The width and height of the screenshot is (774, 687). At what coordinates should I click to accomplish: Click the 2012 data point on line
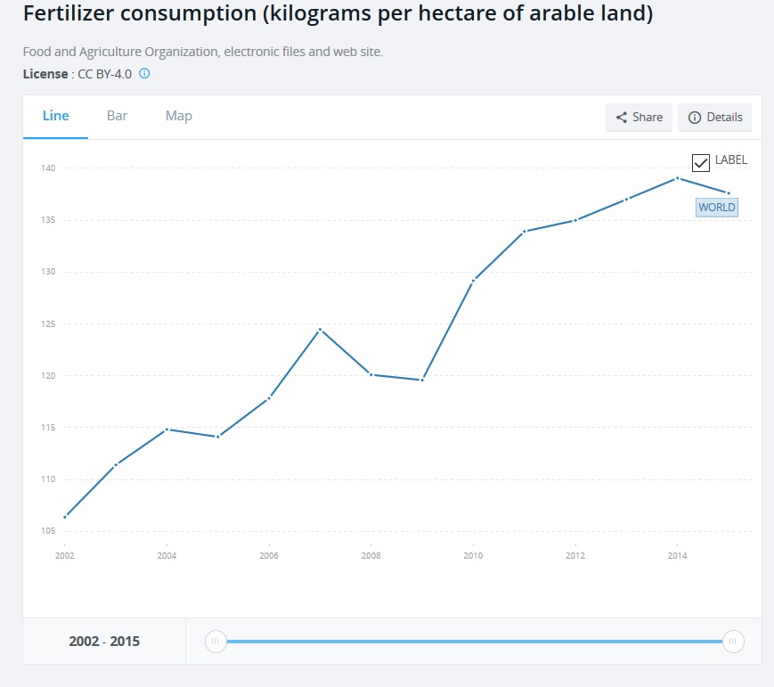(575, 220)
